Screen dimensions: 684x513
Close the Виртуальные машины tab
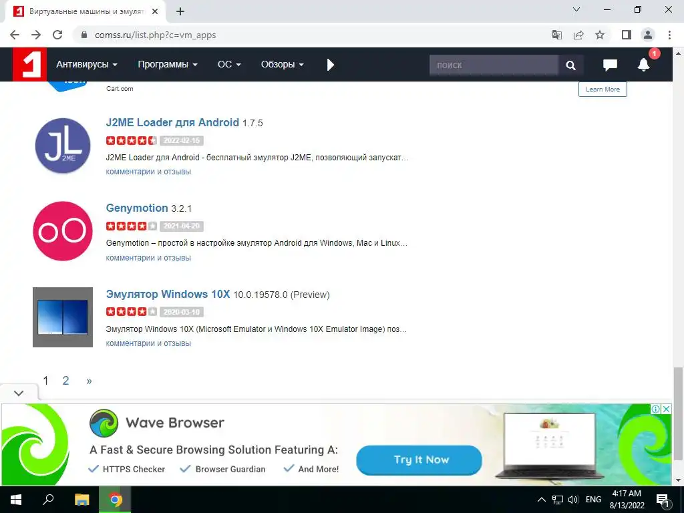point(155,11)
